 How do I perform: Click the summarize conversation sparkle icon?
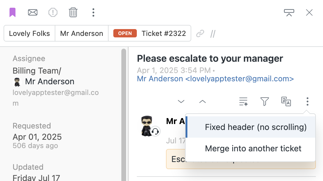coord(244,101)
